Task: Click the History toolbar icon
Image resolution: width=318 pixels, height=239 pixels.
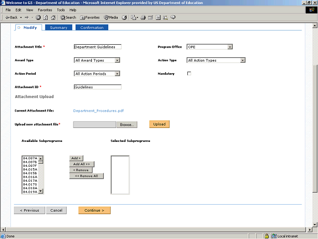Action: tap(124, 17)
